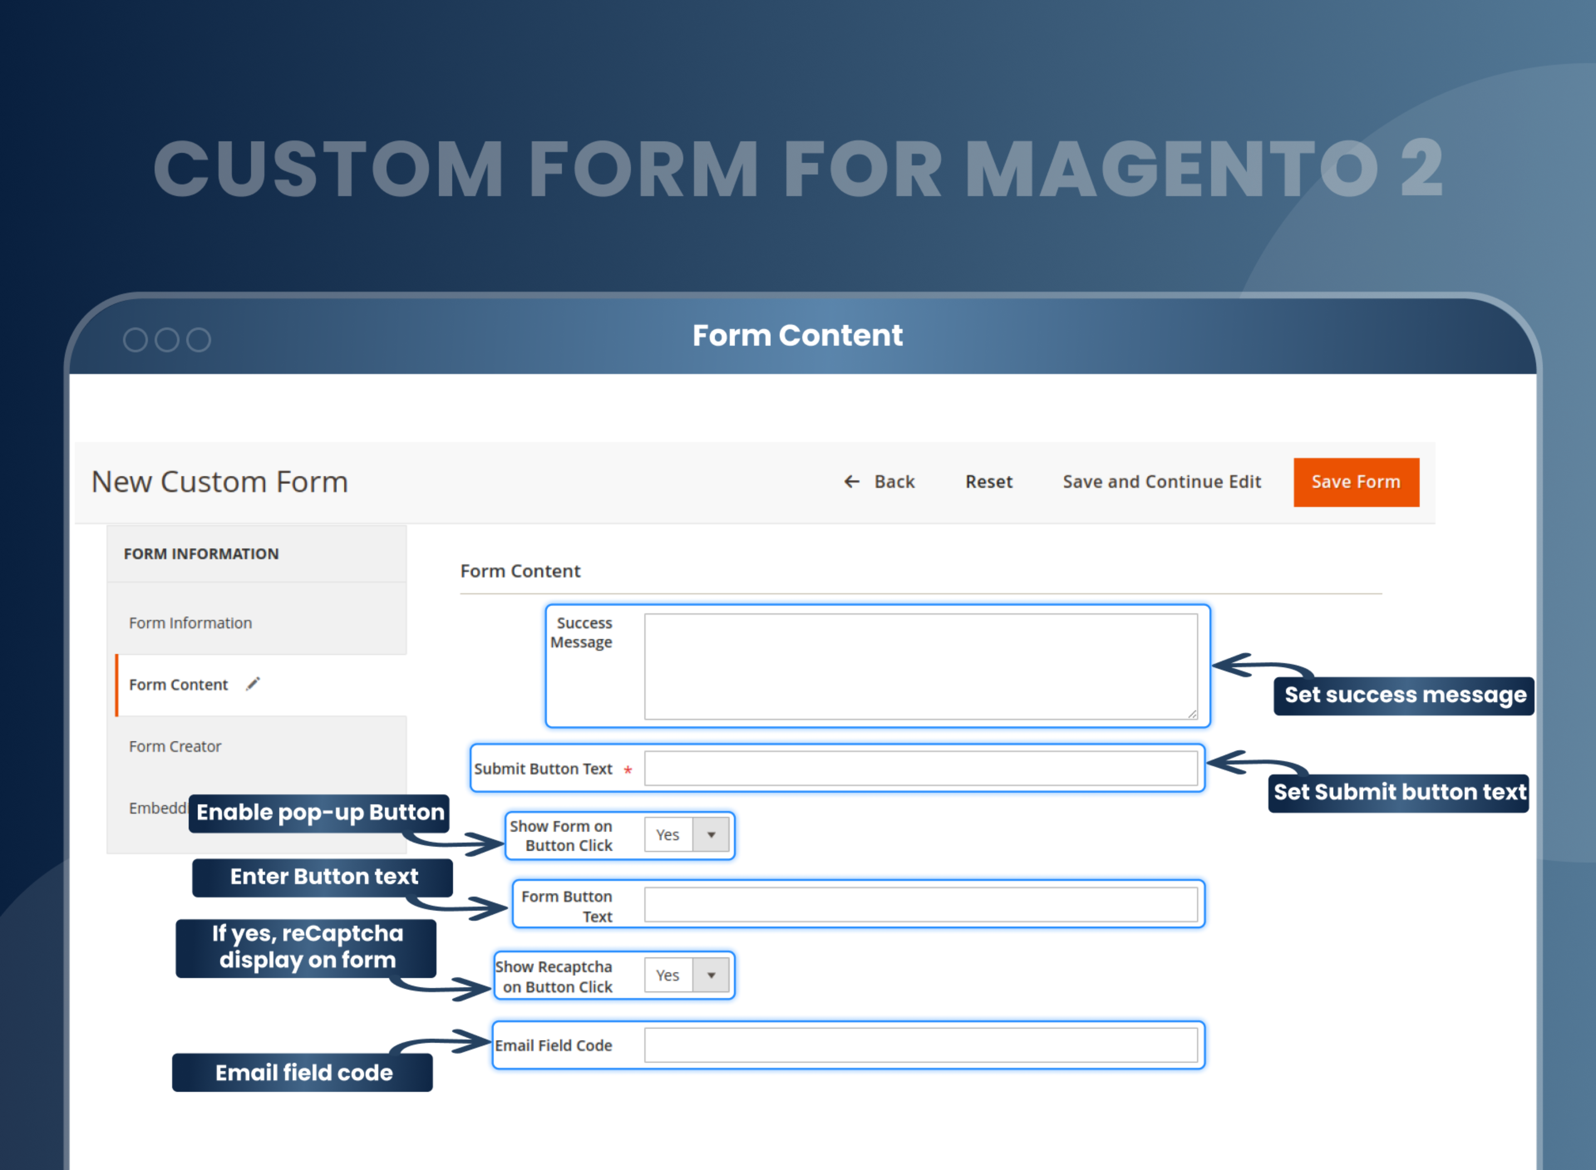Click the pencil icon beside Form Content
Screen dimensions: 1596x1170
[x=253, y=683]
